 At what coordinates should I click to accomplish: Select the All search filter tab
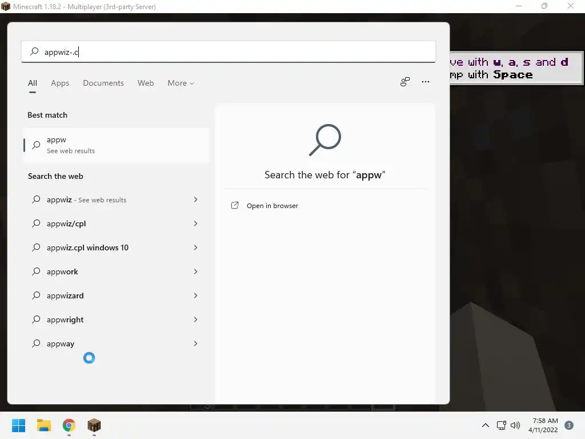pos(33,83)
